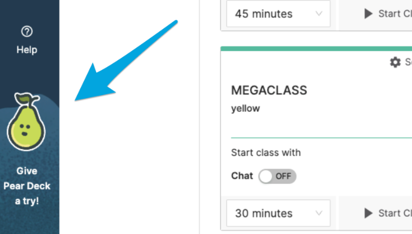The width and height of the screenshot is (412, 234).
Task: Open MEGACLASS settings gear icon
Action: point(395,62)
